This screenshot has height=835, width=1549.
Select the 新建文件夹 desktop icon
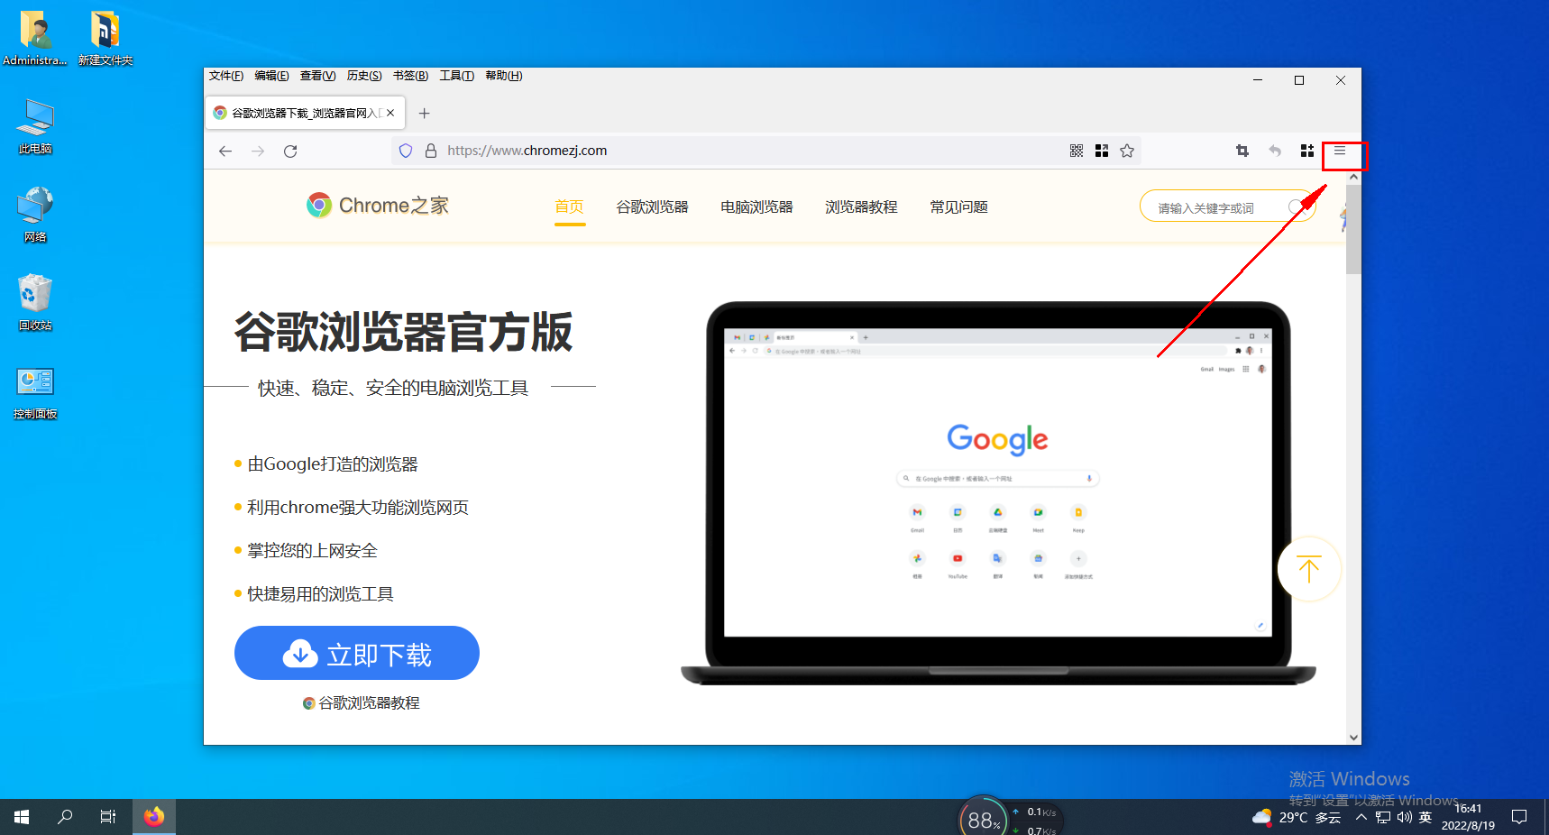coord(105,39)
